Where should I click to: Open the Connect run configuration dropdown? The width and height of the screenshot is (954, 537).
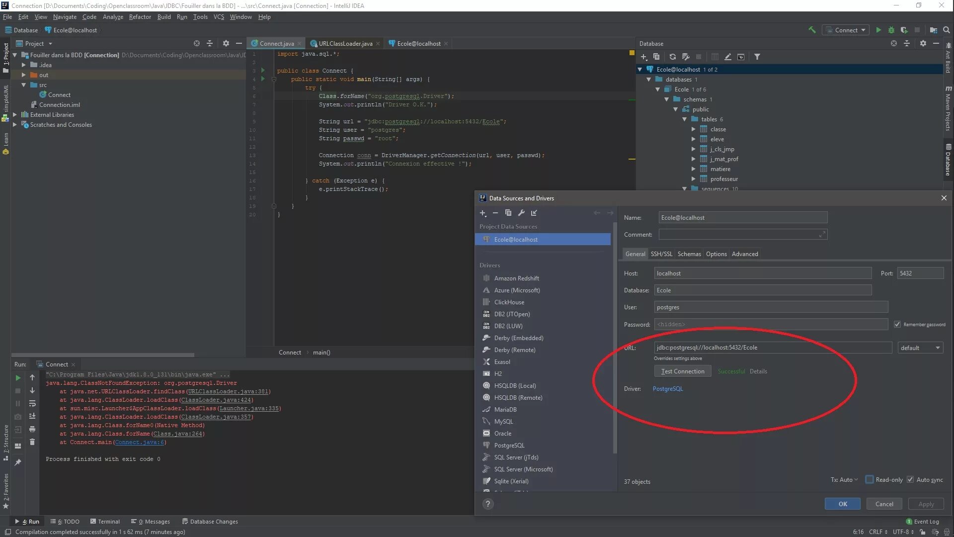click(846, 30)
